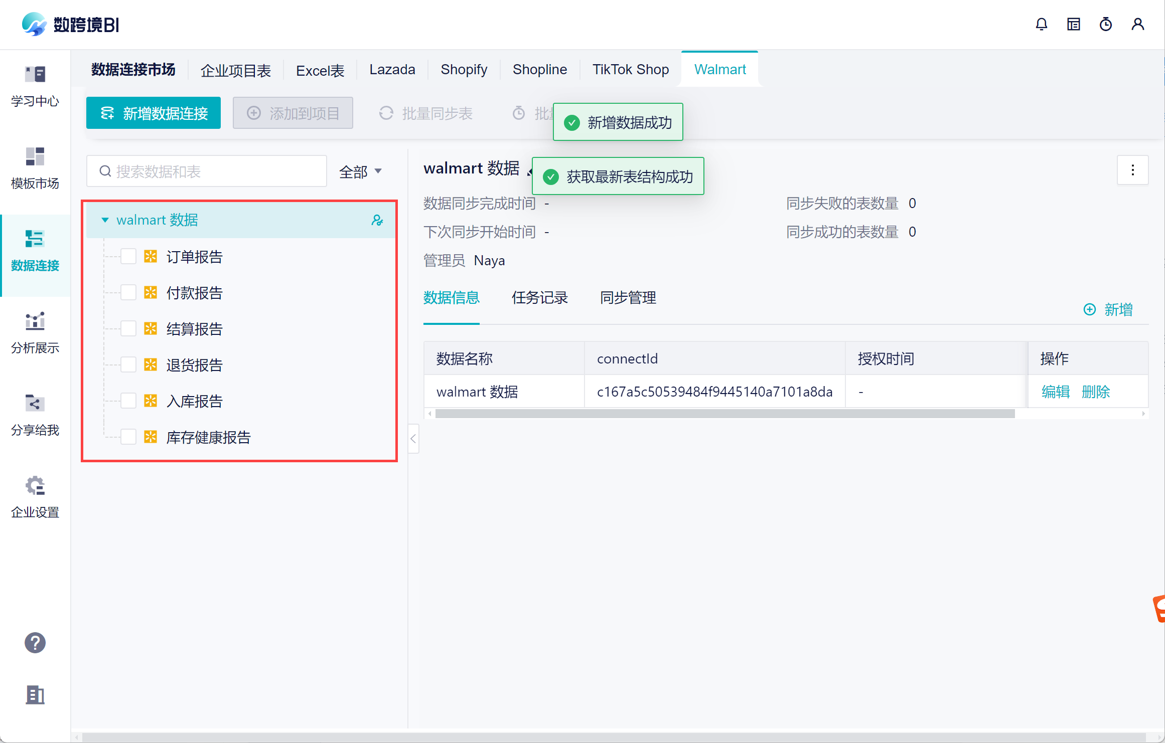Check the 订单报告 checkbox
The height and width of the screenshot is (743, 1165).
click(128, 257)
